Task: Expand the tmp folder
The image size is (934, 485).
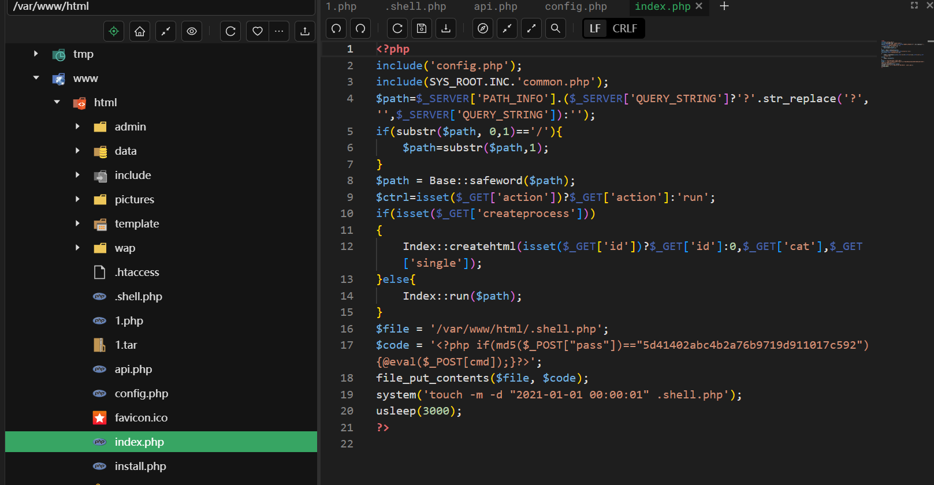Action: tap(36, 54)
